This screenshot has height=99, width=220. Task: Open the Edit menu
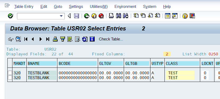pyautogui.click(x=44, y=7)
